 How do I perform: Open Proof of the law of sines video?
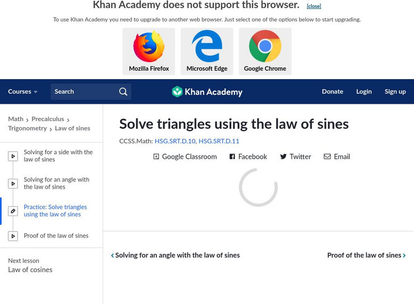tap(56, 236)
